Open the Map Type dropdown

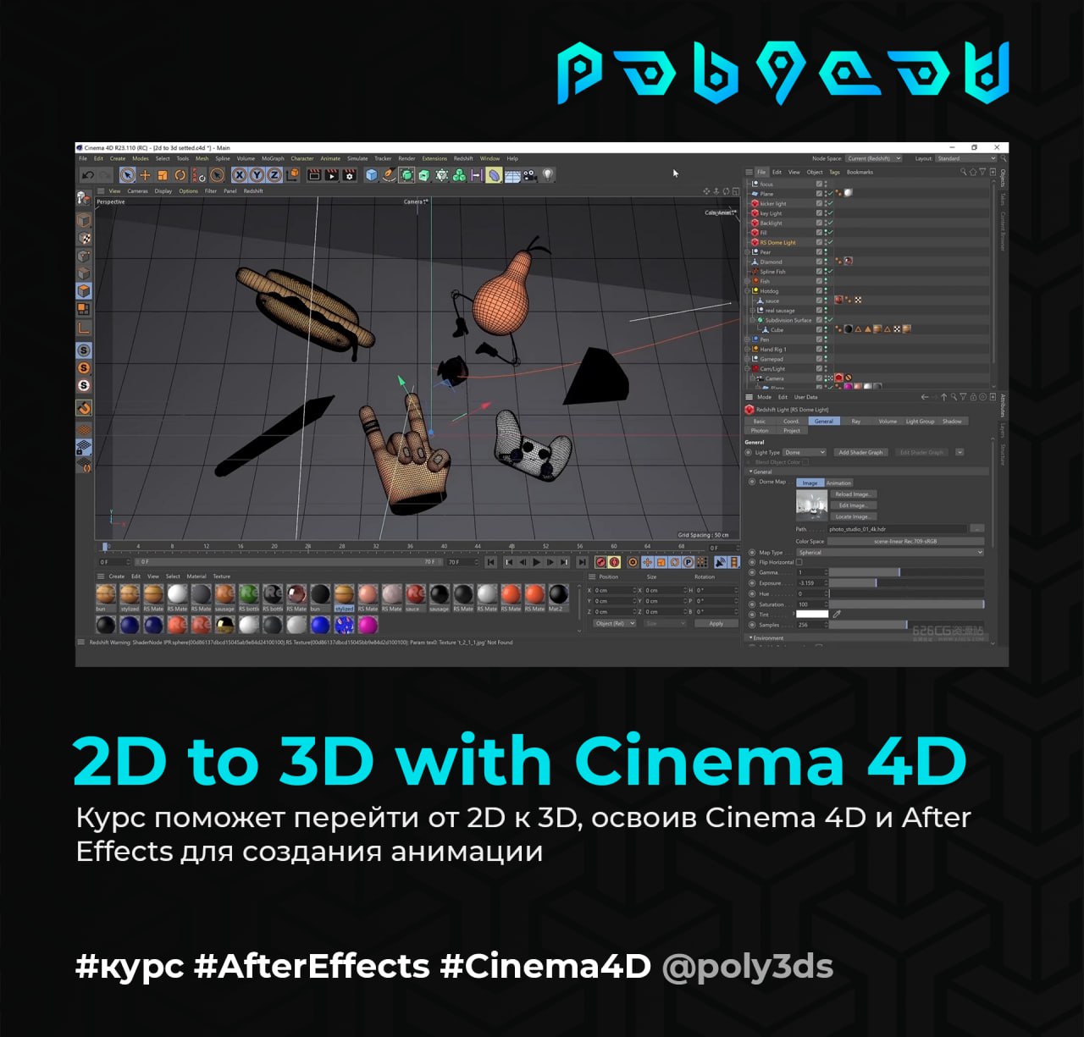[890, 552]
